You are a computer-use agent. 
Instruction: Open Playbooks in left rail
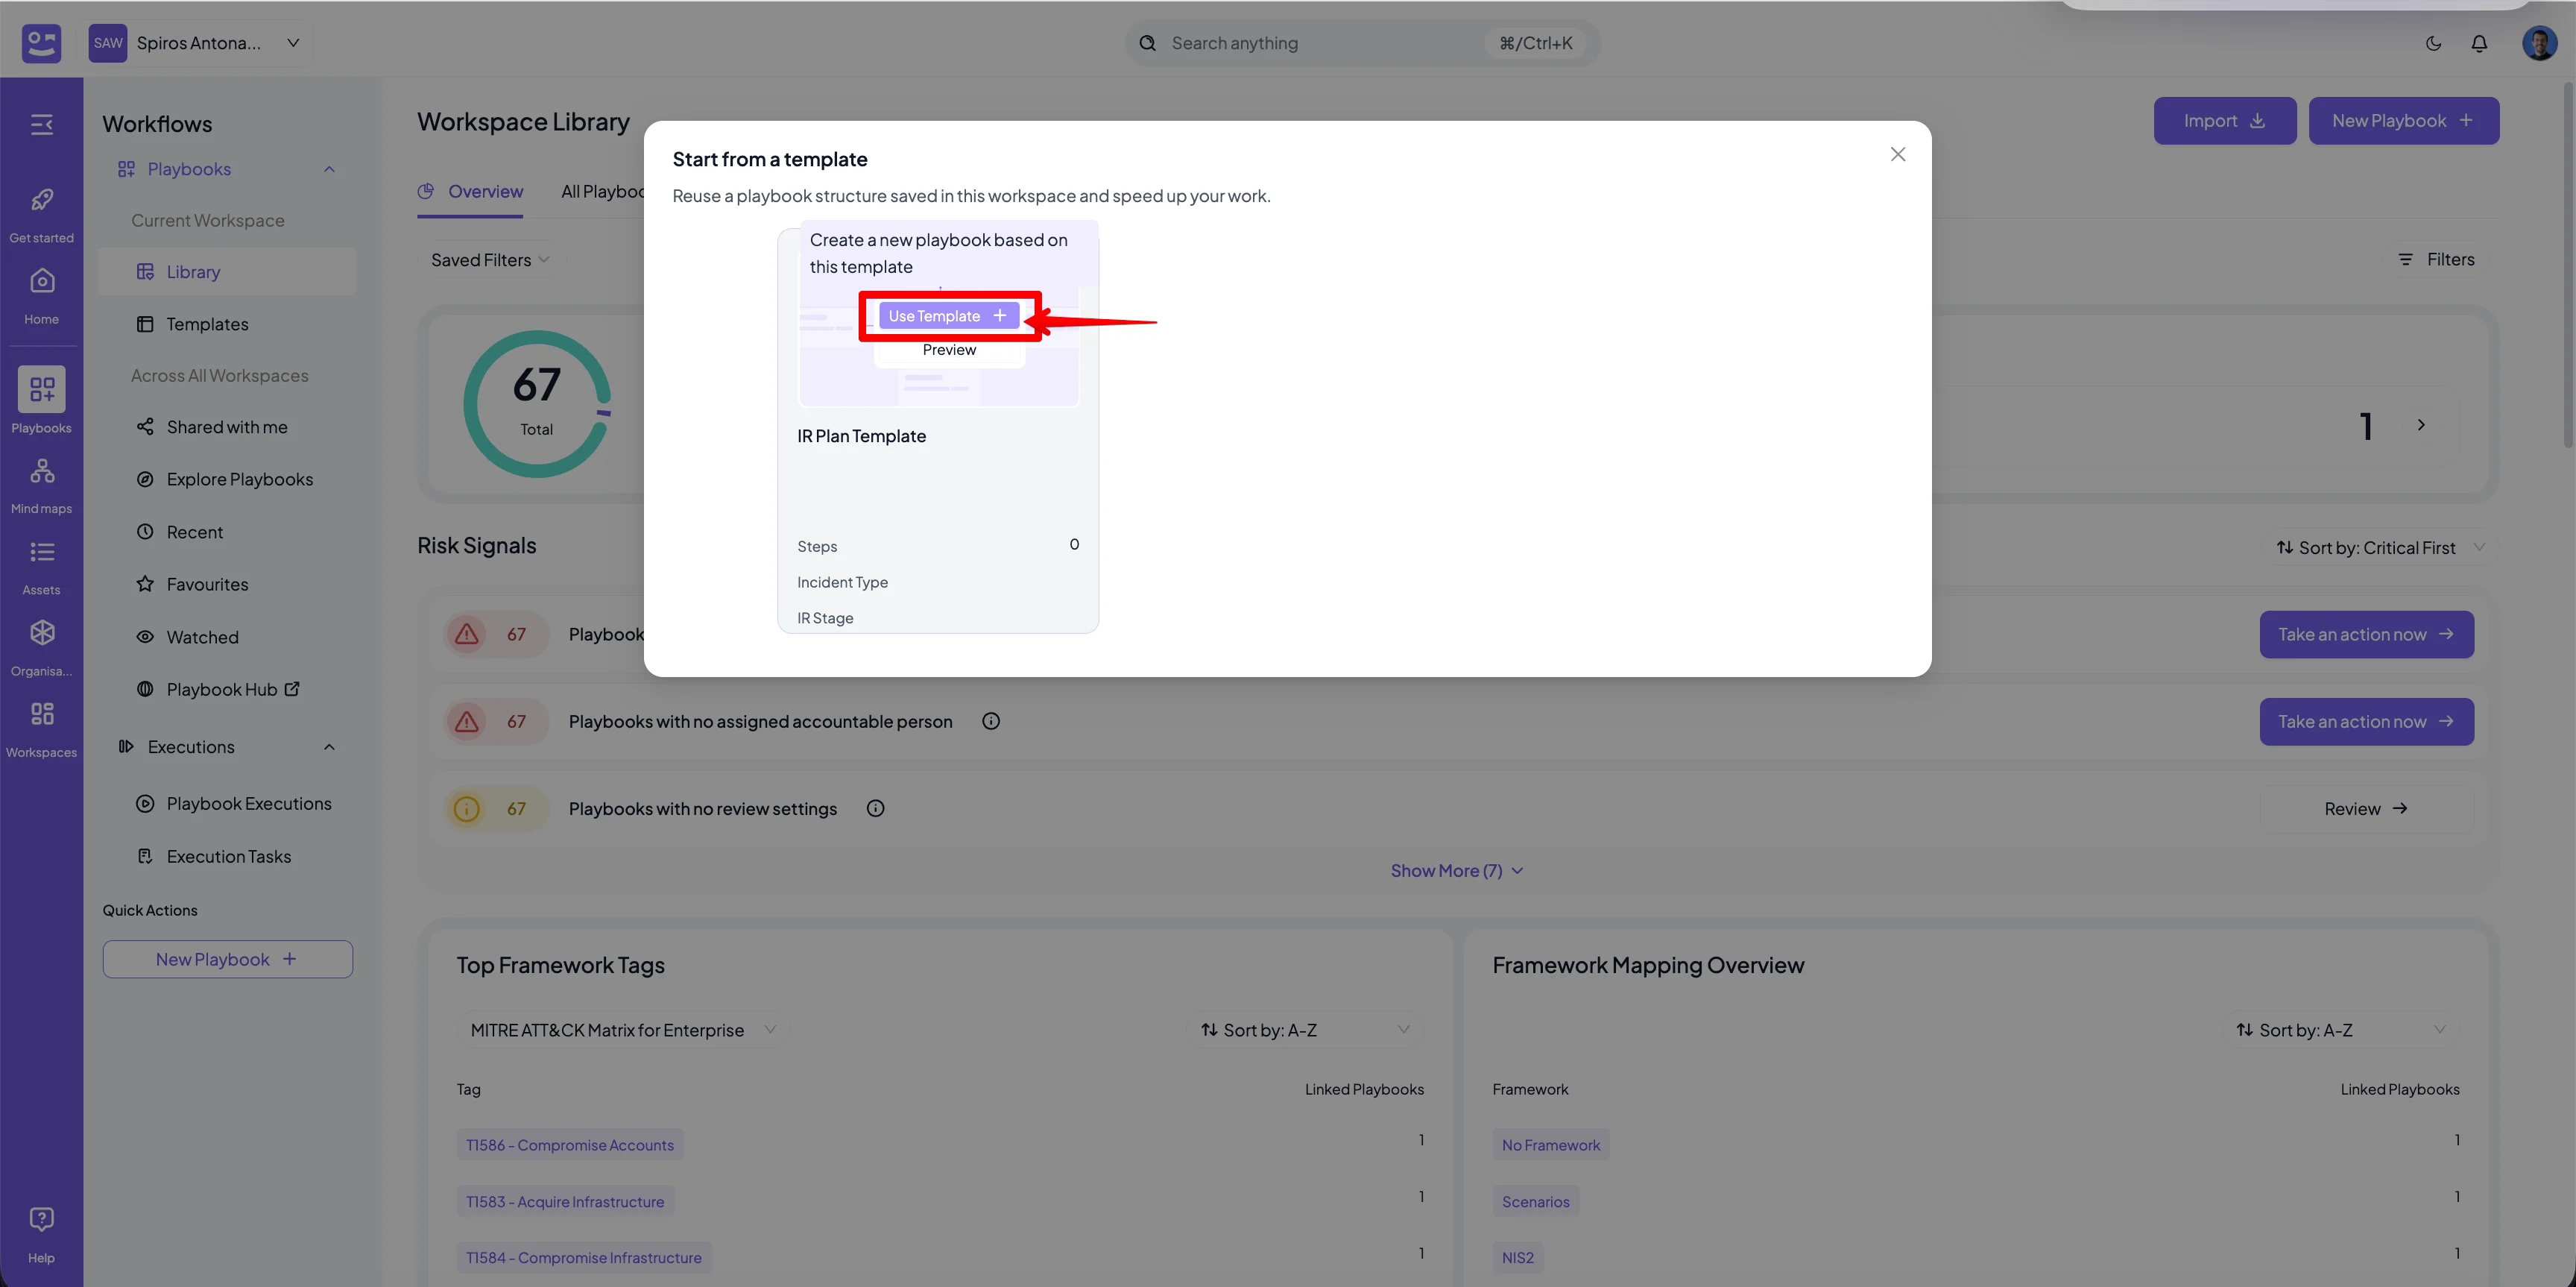(x=41, y=400)
